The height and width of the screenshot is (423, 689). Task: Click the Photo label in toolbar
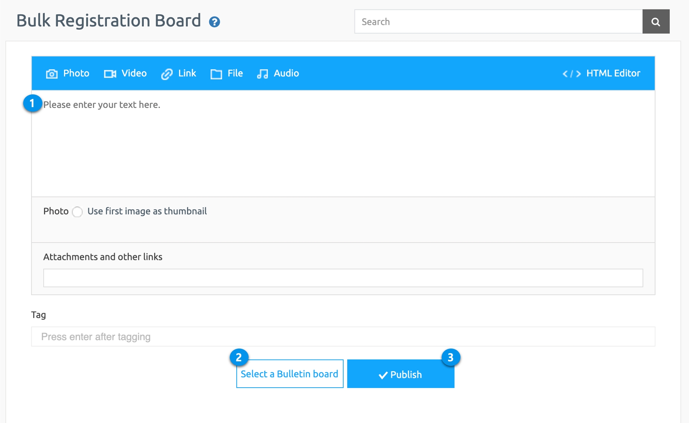click(x=76, y=73)
